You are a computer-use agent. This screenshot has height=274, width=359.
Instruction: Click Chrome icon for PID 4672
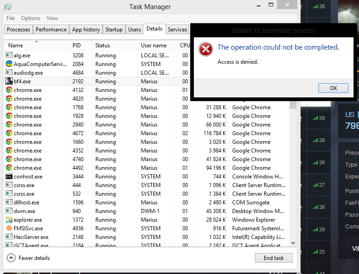click(9, 133)
